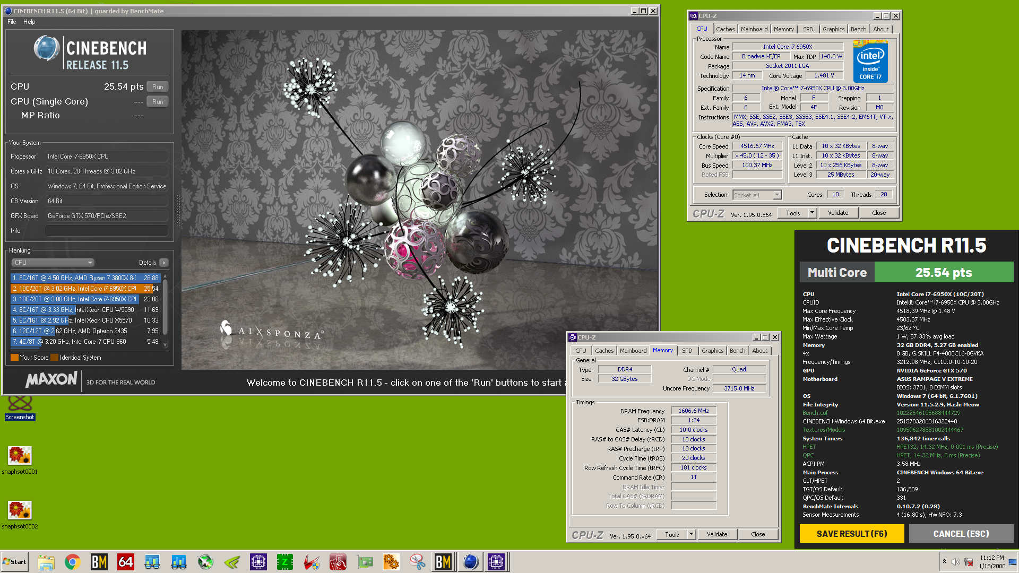Launch the red AIDA64 taskbar icon
Viewport: 1019px width, 573px height.
[126, 562]
